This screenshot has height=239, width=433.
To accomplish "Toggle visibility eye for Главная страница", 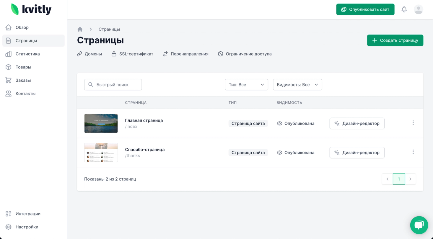I will coord(279,123).
